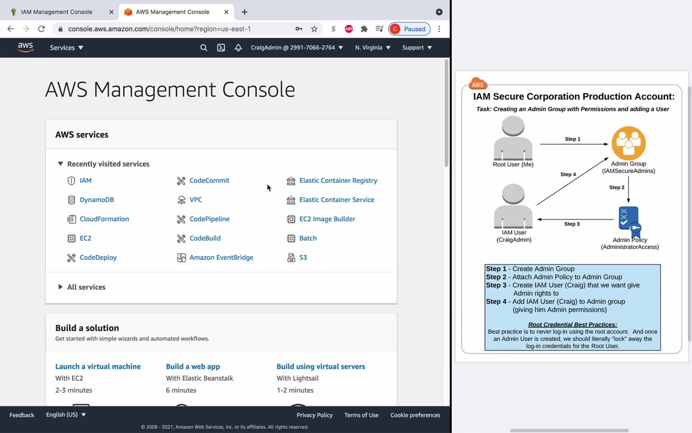692x433 pixels.
Task: Click the Chrome profile Paused button
Action: (410, 29)
